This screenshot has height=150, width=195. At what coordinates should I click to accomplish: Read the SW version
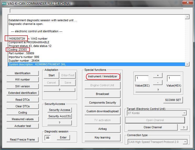tap(23, 86)
